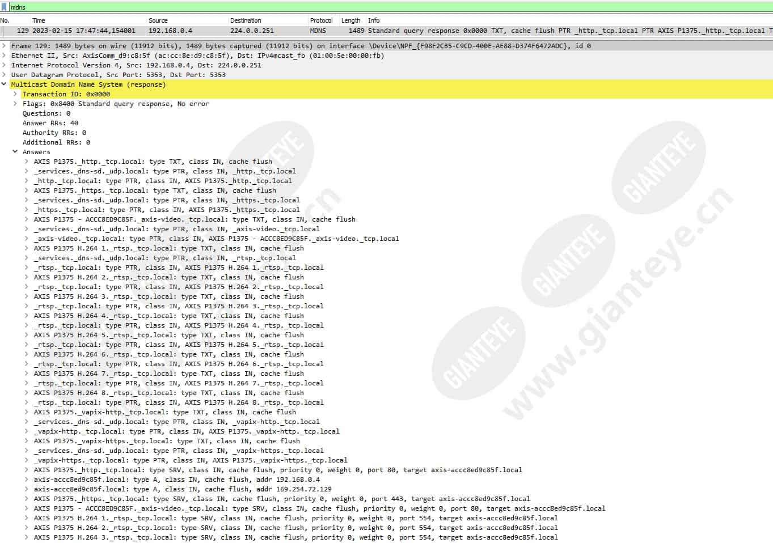The height and width of the screenshot is (543, 773).
Task: Expand AXIS P1375._vapix-https TXT record
Action: pos(27,441)
